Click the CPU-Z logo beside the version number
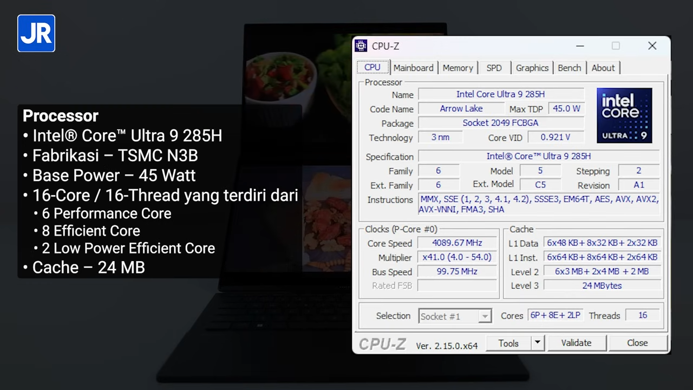The width and height of the screenshot is (693, 390). [x=382, y=344]
